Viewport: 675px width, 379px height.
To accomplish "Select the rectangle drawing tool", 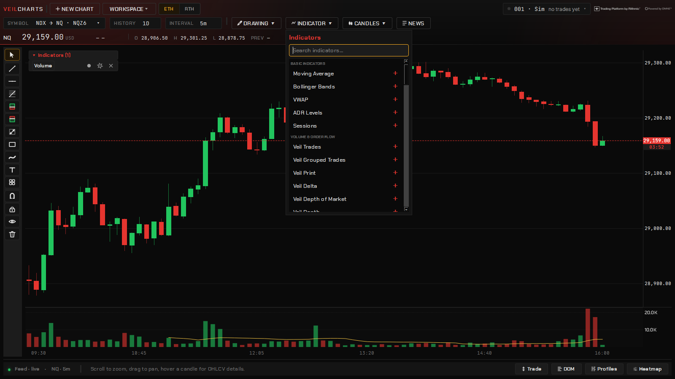I will pos(12,144).
